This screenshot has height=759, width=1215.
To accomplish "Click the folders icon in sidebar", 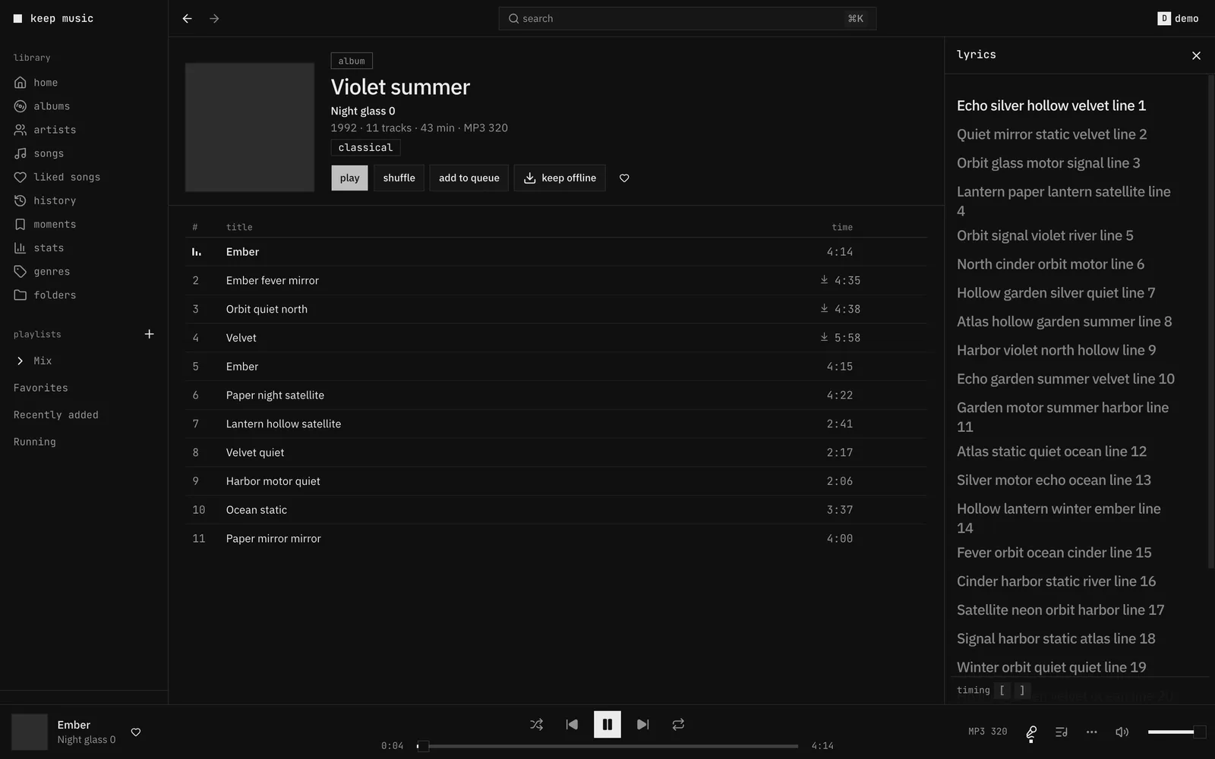I will pos(21,294).
